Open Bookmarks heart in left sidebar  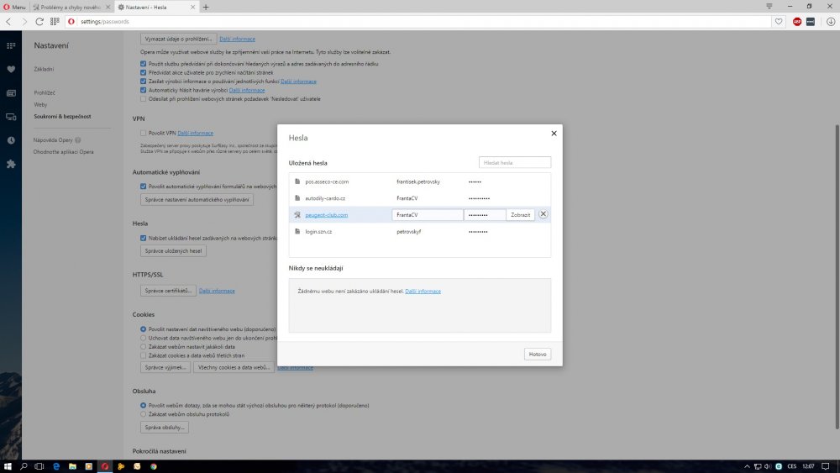pyautogui.click(x=11, y=69)
